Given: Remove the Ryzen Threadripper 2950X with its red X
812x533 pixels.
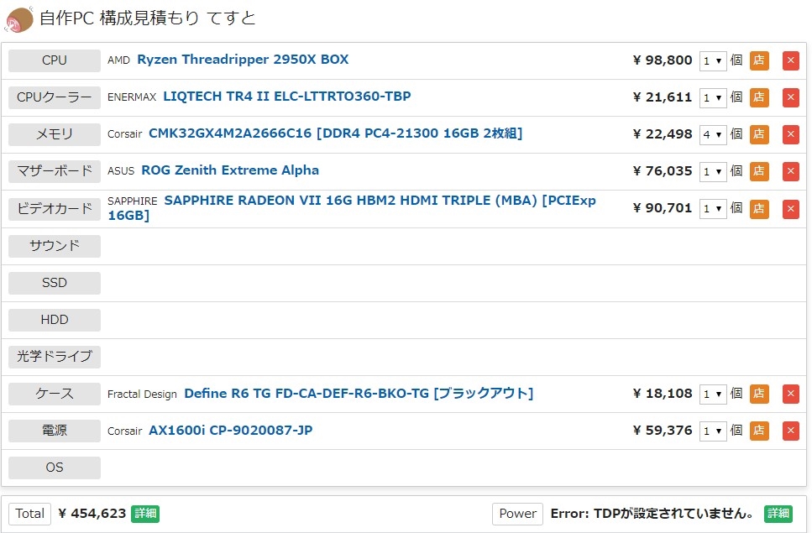Looking at the screenshot, I should point(790,60).
